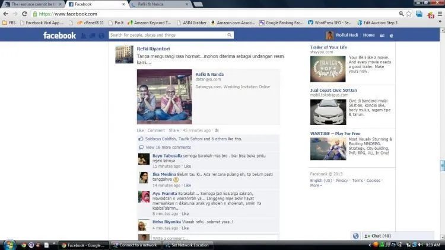Click the Windows Start button
The height and width of the screenshot is (250, 445).
pos(9,245)
